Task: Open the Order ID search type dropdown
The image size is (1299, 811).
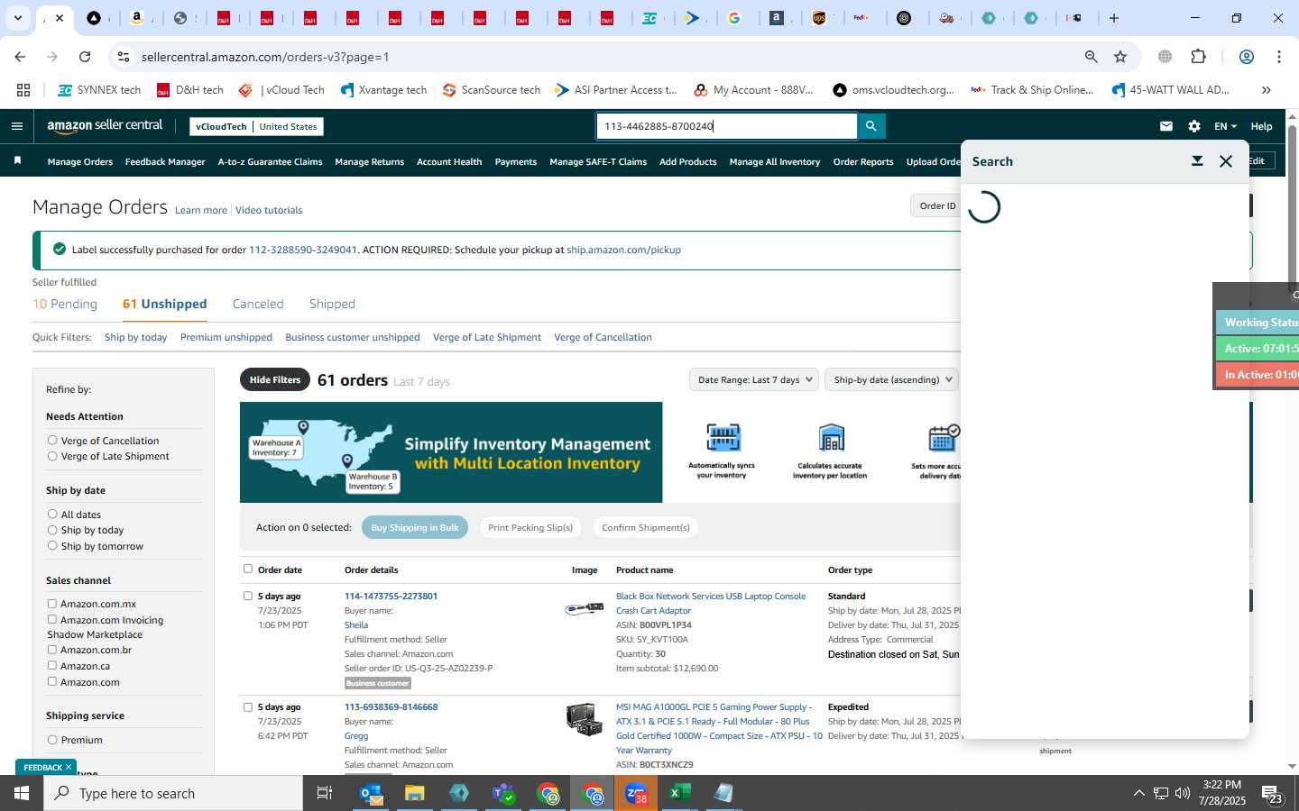Action: pos(935,205)
